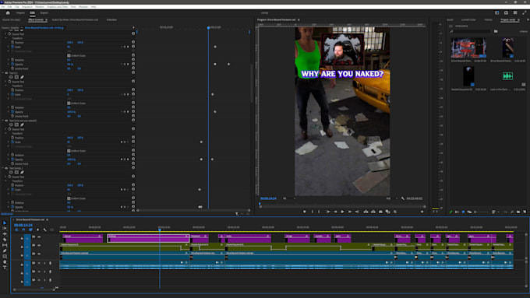
Task: Open the Metadata panel tab
Action: click(x=111, y=20)
